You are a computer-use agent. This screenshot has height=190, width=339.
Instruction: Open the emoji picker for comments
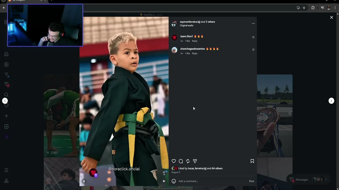point(174,181)
